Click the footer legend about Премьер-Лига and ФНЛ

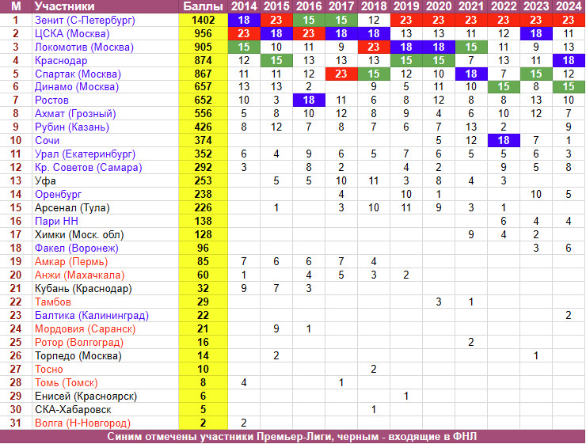(x=292, y=437)
